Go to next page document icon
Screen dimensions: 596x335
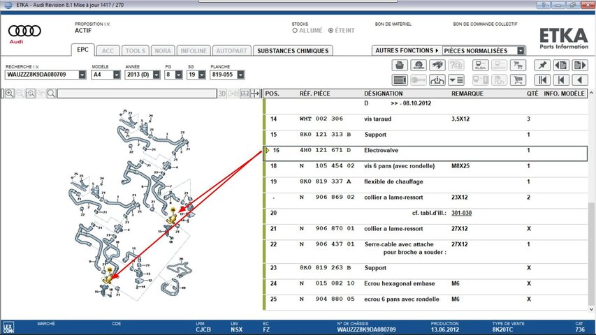tap(580, 66)
